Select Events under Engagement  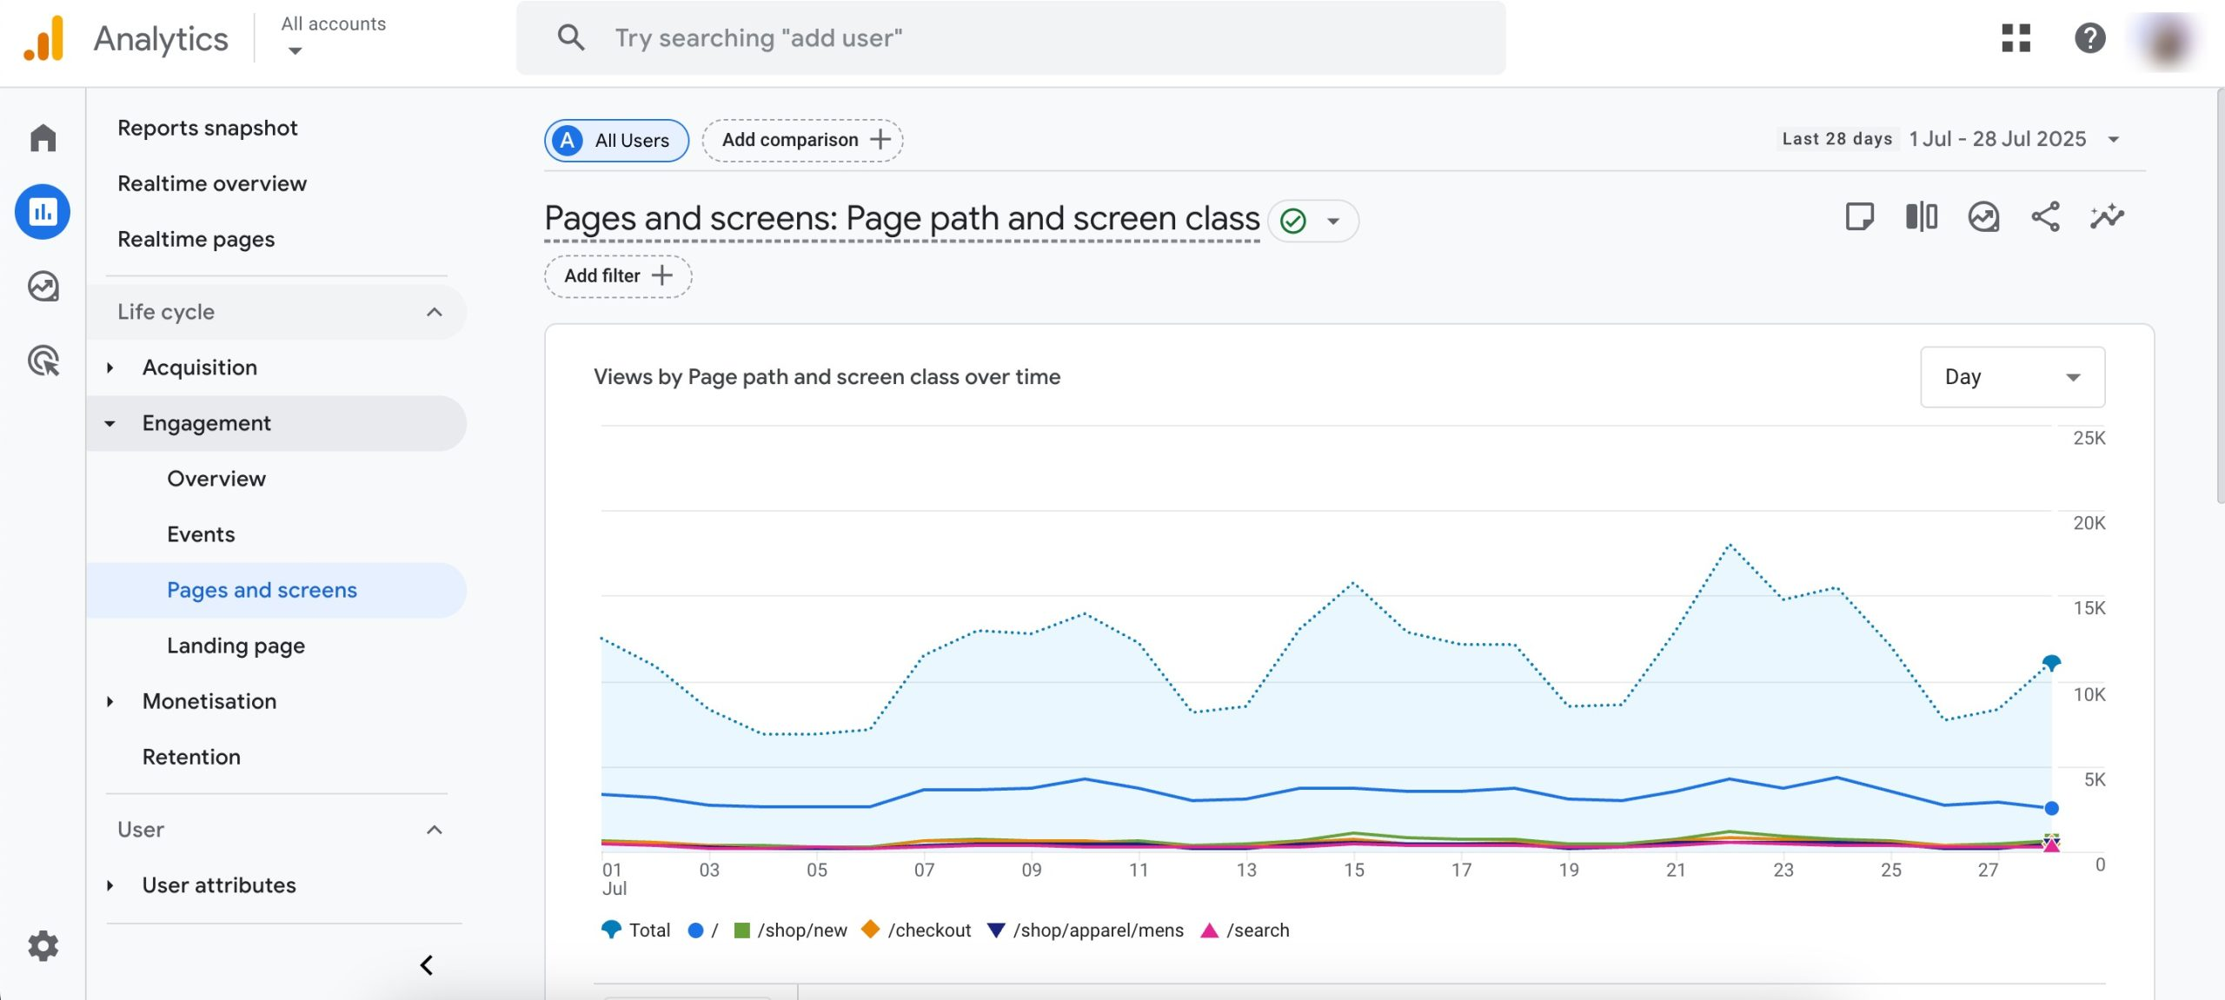[x=201, y=533]
